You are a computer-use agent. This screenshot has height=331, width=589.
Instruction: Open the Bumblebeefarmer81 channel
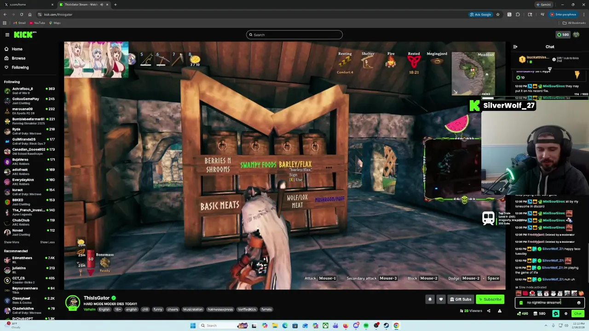pos(29,121)
